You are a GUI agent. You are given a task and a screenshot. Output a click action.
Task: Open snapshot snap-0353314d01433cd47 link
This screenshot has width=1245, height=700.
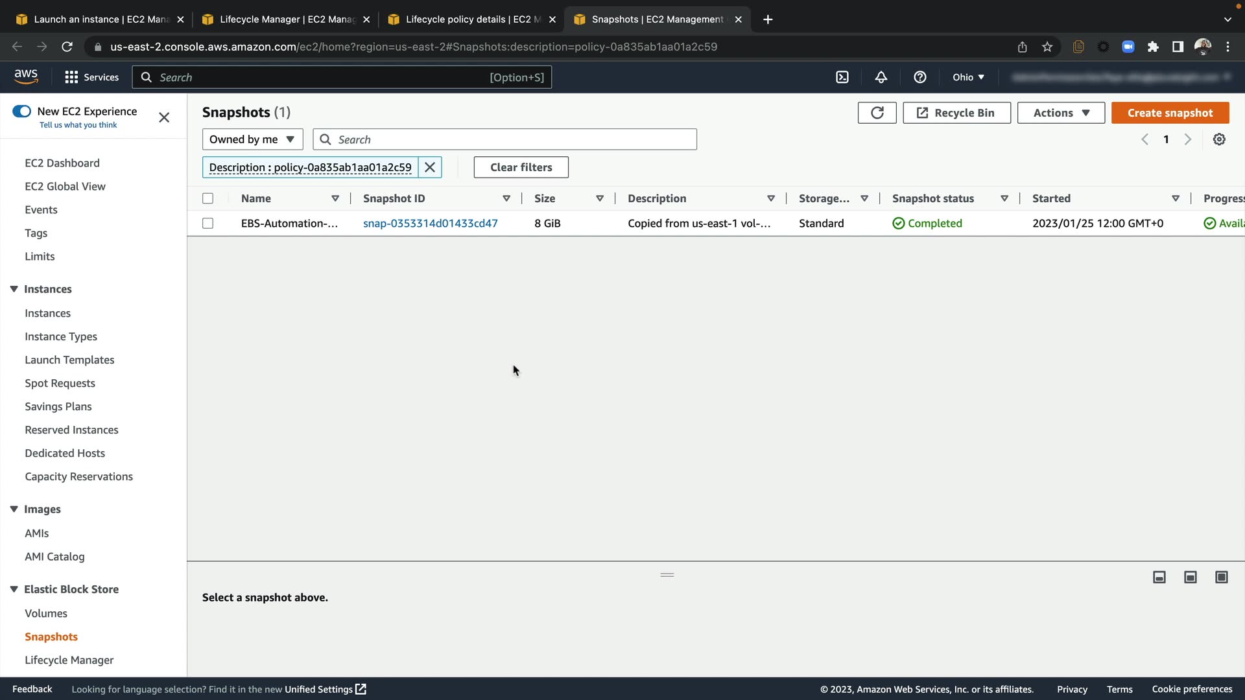[x=430, y=223]
